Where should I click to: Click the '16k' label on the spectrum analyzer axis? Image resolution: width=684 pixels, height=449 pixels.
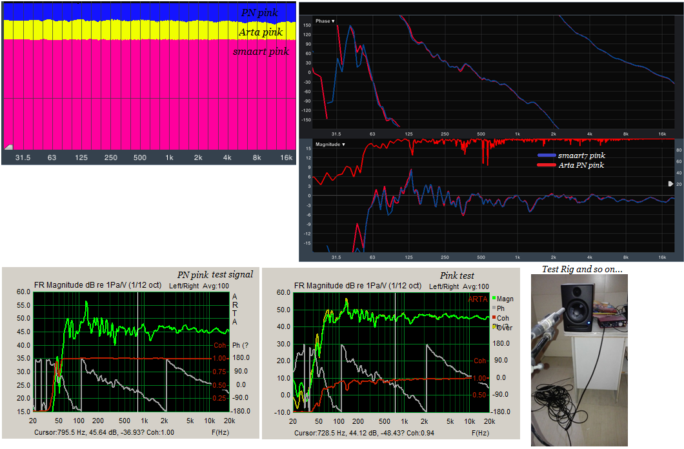286,157
